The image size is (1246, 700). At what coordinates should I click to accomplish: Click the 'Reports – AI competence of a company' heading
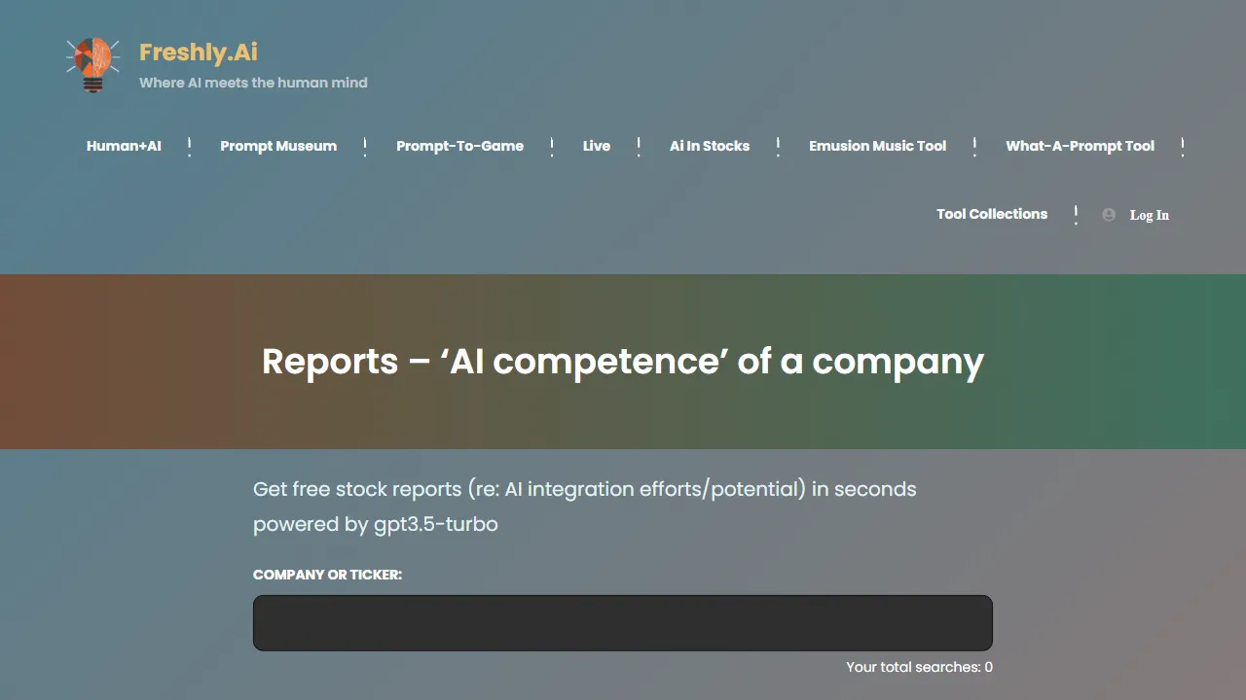tap(623, 362)
